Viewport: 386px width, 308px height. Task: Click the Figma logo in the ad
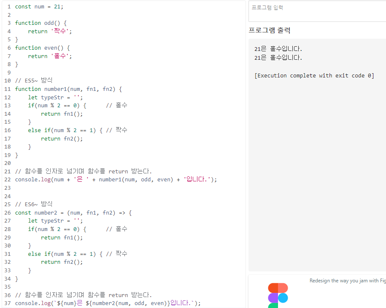[x=278, y=295]
